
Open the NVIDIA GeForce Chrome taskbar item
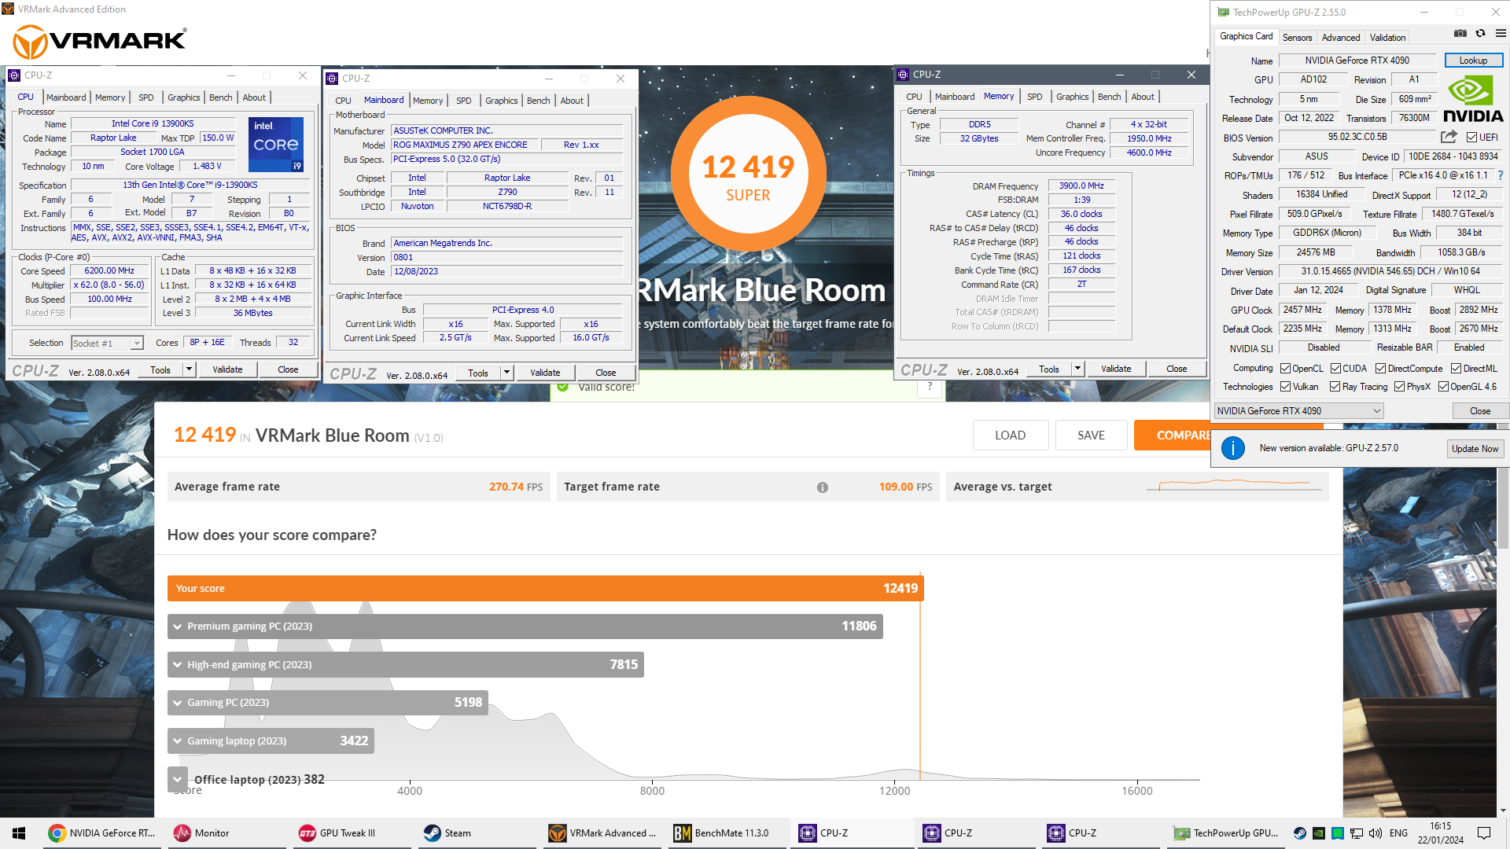pyautogui.click(x=102, y=833)
